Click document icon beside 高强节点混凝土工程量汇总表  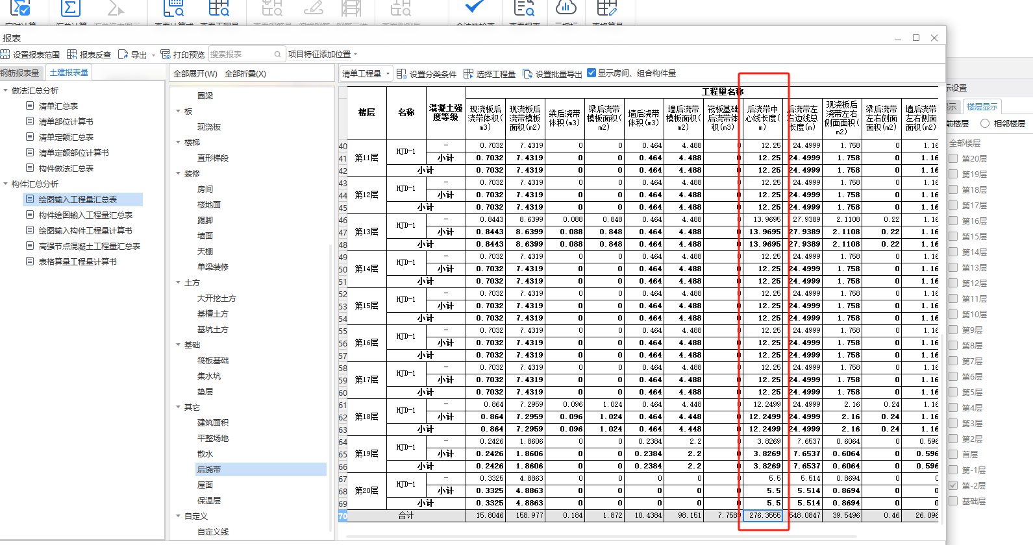click(30, 245)
